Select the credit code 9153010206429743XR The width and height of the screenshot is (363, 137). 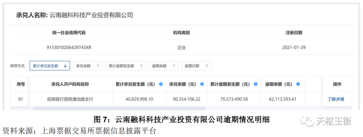coord(69,47)
